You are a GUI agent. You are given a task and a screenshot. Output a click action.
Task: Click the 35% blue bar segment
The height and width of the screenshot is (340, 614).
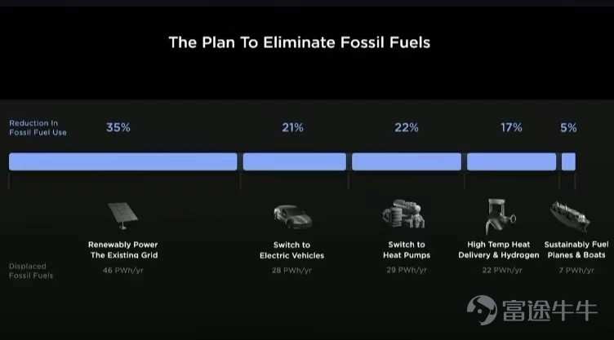pos(123,161)
